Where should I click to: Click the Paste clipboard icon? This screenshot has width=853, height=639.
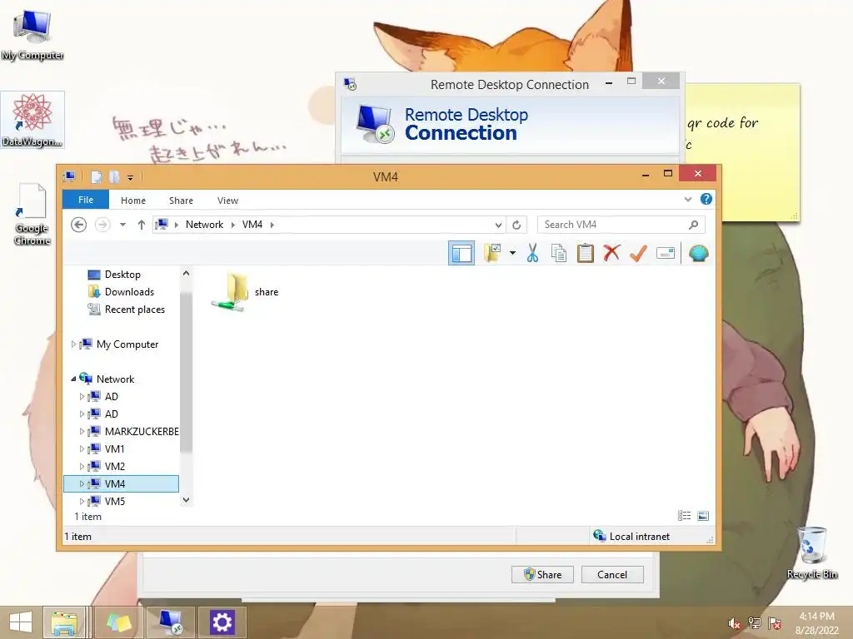click(586, 253)
